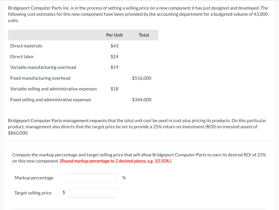Click the $516,000 fixed overhead total
Image resolution: width=279 pixels, height=210 pixels.
(x=142, y=78)
